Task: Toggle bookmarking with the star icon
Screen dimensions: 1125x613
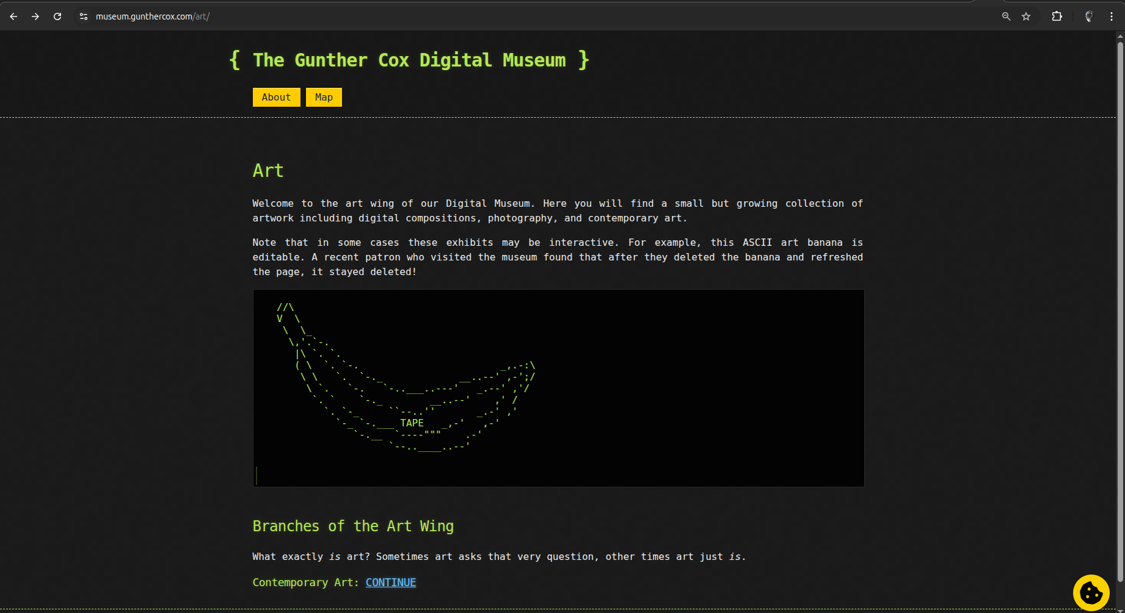Action: coord(1027,16)
